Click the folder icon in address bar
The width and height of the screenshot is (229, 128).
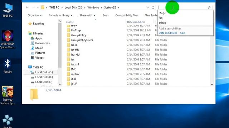coord(43,7)
